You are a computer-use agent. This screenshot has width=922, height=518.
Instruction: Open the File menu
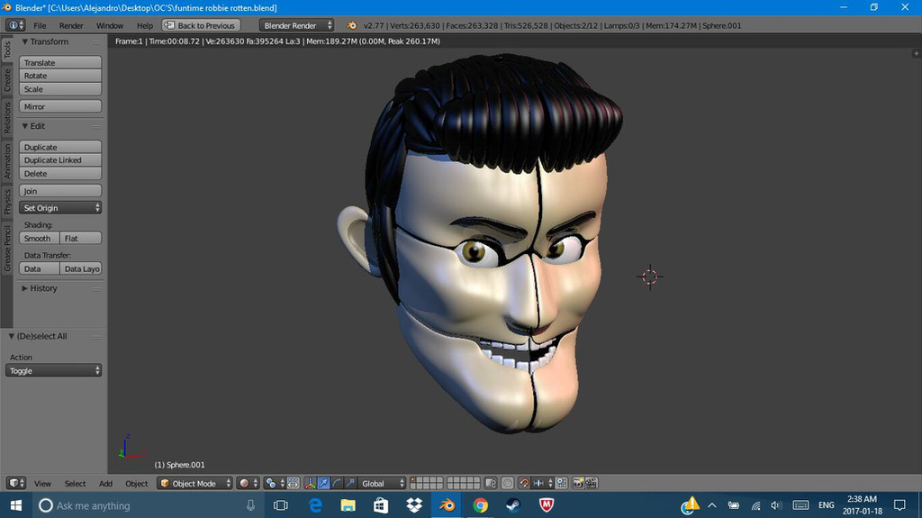(40, 25)
